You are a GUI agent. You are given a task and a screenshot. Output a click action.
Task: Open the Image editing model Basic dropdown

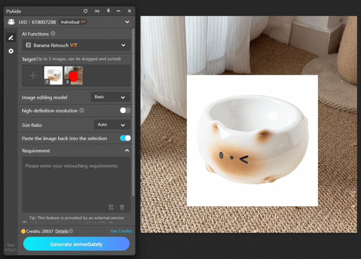point(110,97)
